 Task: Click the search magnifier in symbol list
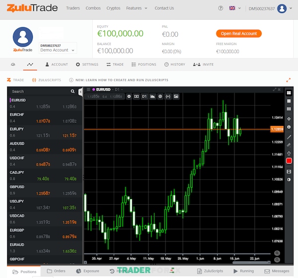point(73,91)
